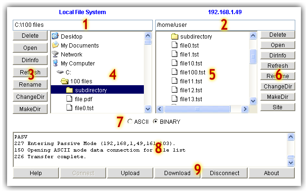Click the Download button
Screen dimensions: 308x193
coord(177,173)
